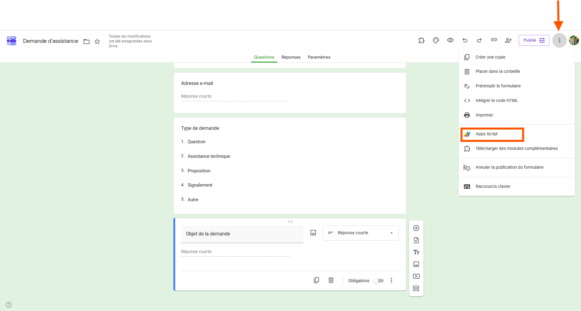The image size is (581, 311).
Task: Copy respondent link icon
Action: (x=494, y=40)
